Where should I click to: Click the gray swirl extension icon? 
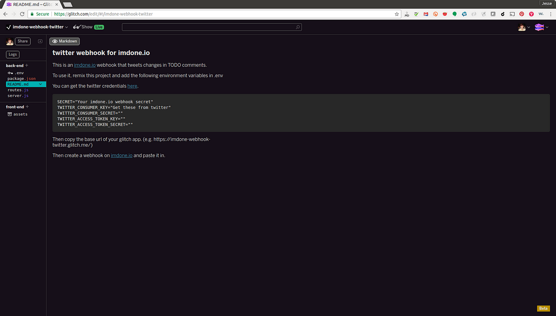pyautogui.click(x=474, y=14)
